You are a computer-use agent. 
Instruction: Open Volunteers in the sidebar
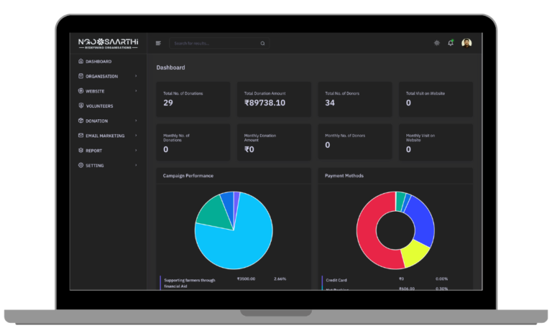(x=99, y=106)
